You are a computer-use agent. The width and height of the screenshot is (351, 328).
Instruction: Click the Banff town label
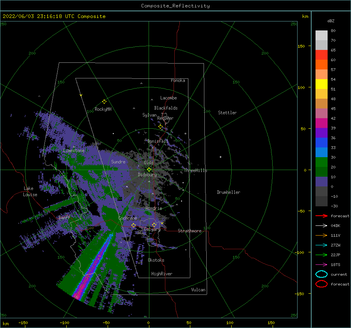click(x=64, y=217)
